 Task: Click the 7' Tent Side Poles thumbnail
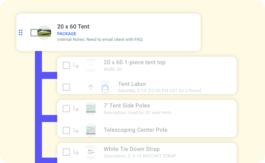[91, 109]
